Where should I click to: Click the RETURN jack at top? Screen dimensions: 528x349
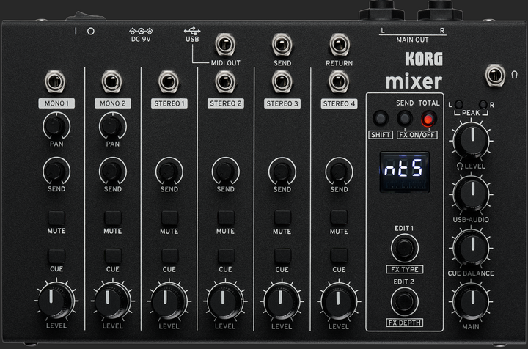click(340, 44)
